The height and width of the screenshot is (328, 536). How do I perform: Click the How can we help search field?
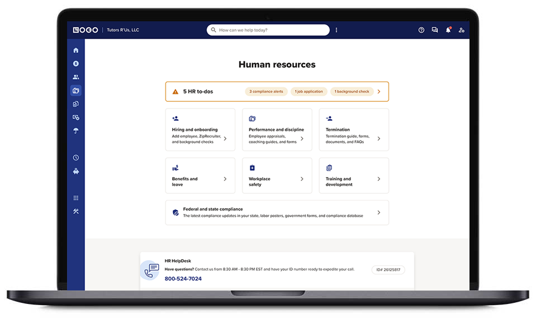tap(268, 30)
